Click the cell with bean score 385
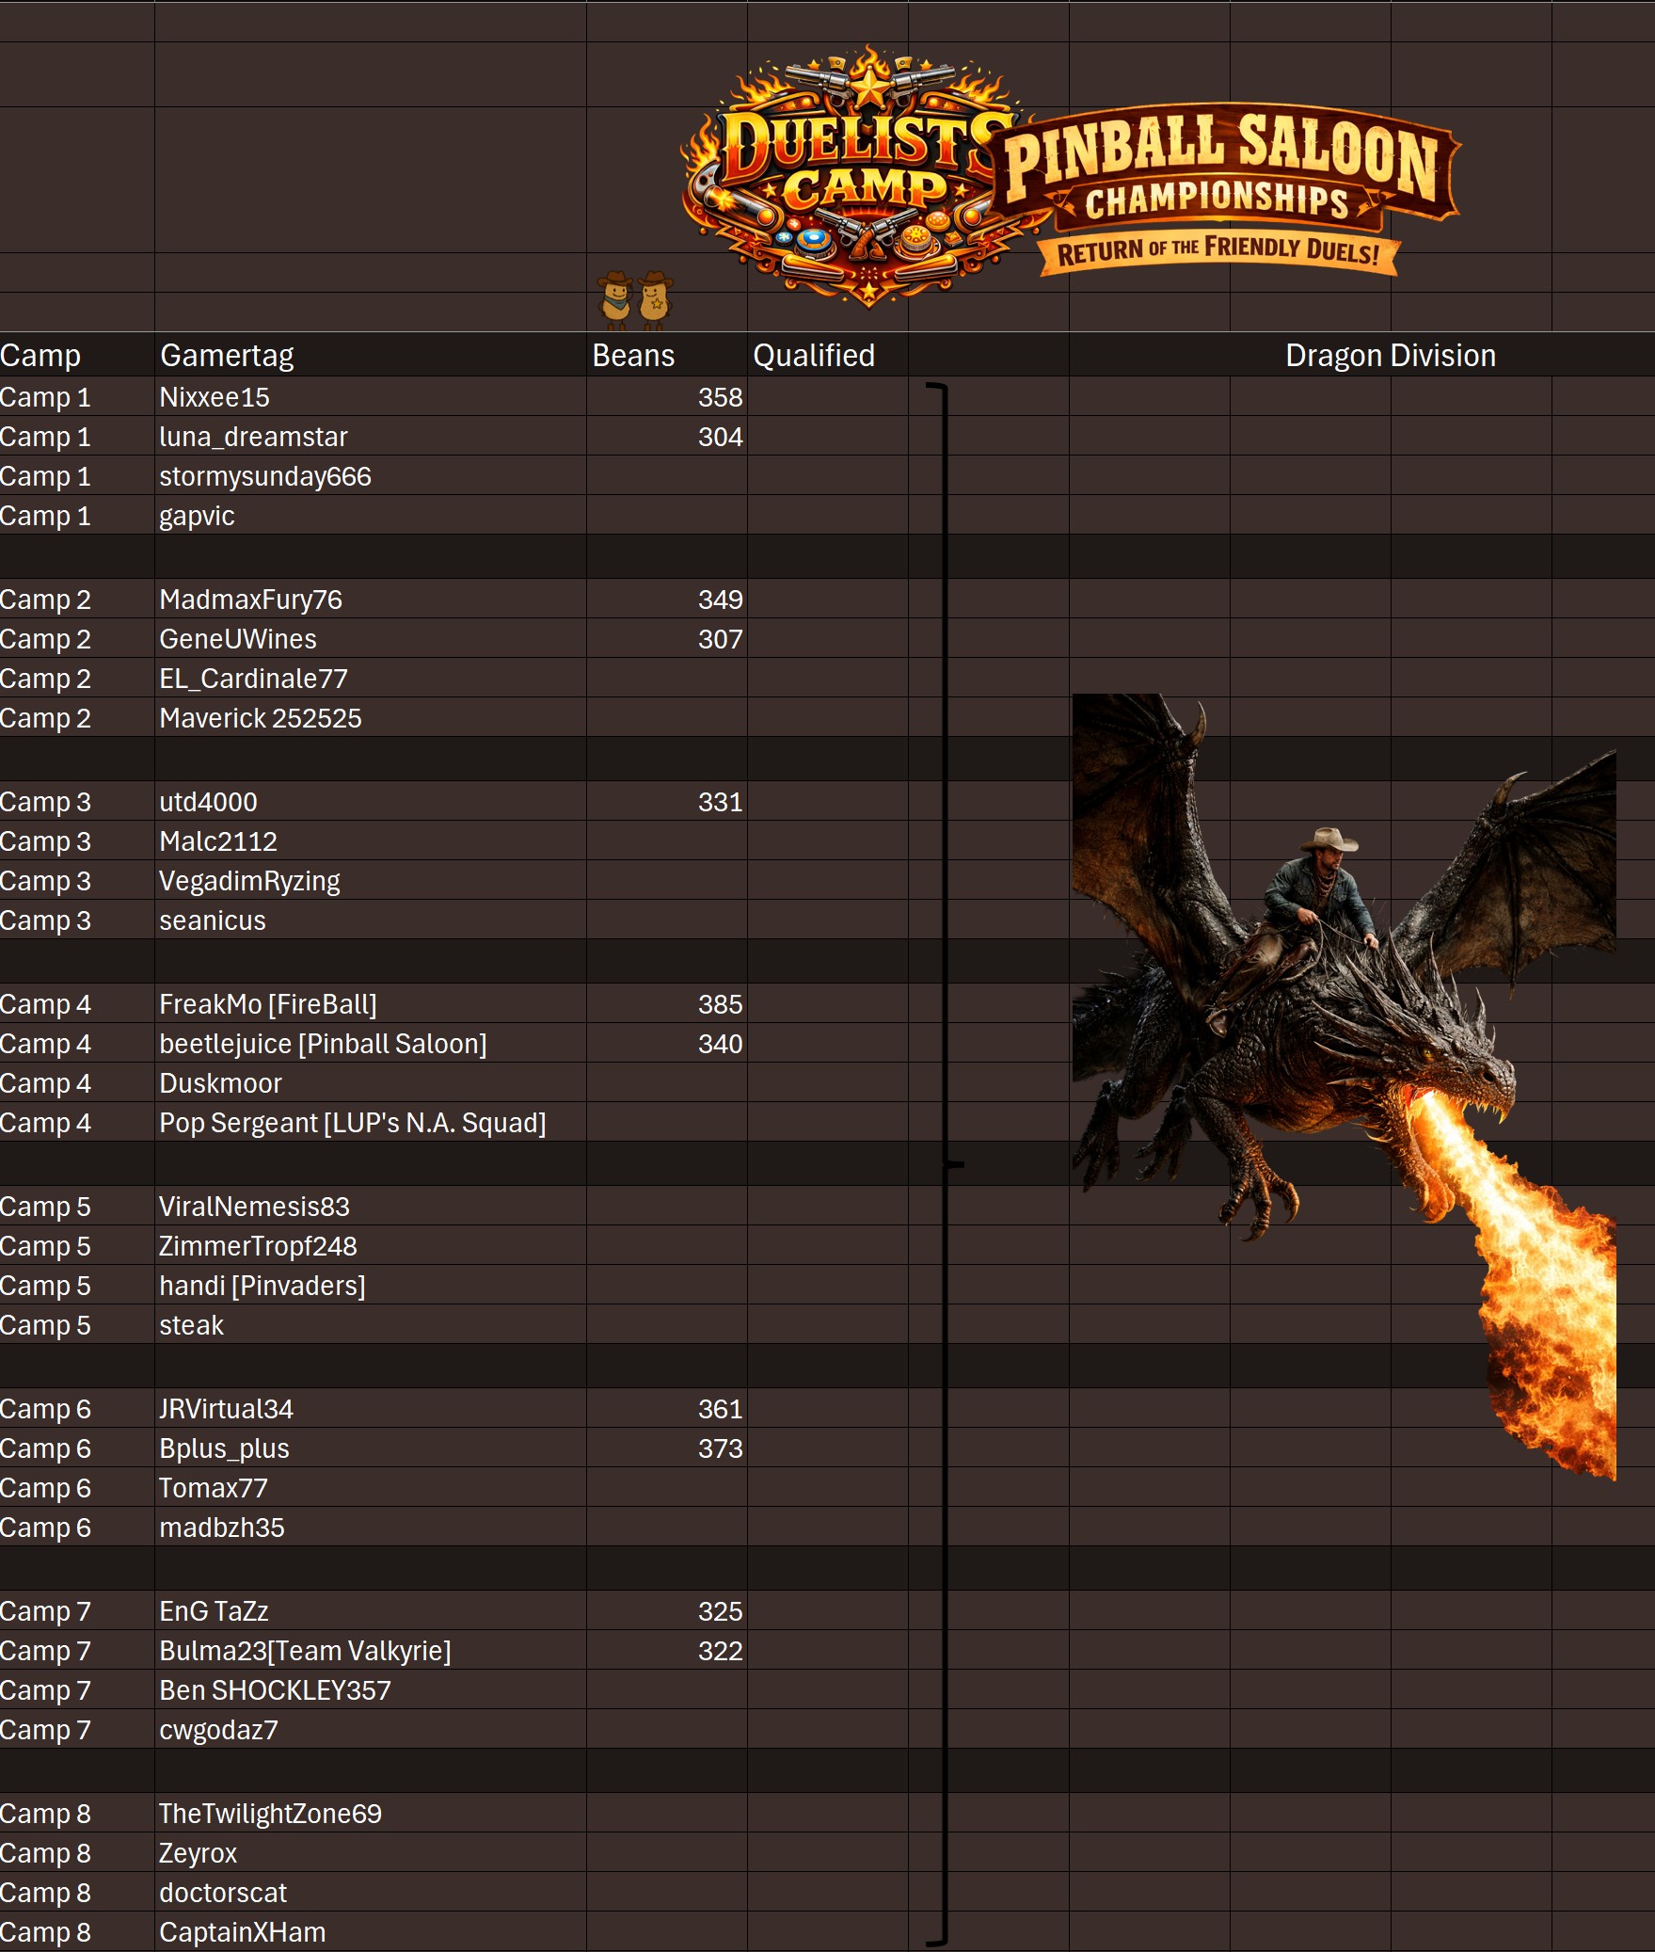The width and height of the screenshot is (1655, 1952). [666, 1004]
